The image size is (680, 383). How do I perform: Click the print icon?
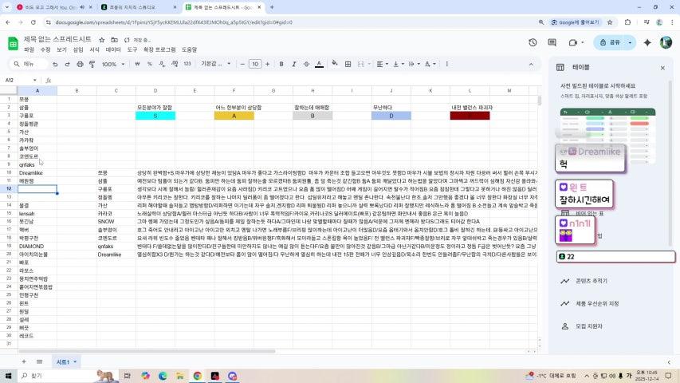click(78, 64)
